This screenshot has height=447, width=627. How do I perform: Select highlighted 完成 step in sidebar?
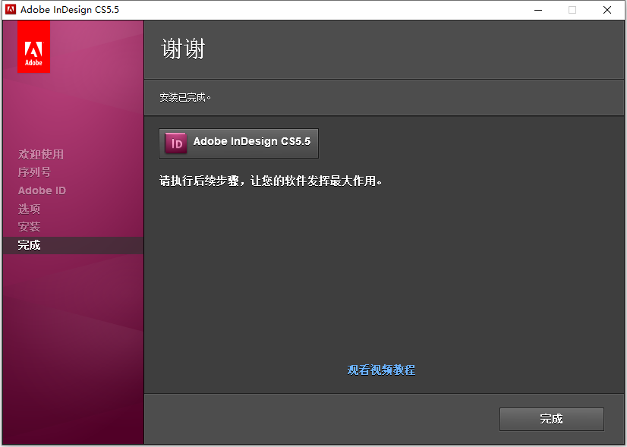pos(73,245)
